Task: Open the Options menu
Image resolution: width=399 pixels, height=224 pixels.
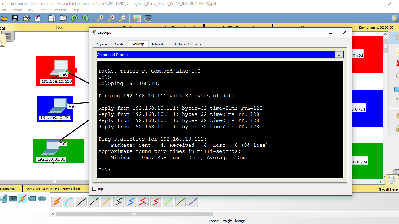Action: coord(17,10)
